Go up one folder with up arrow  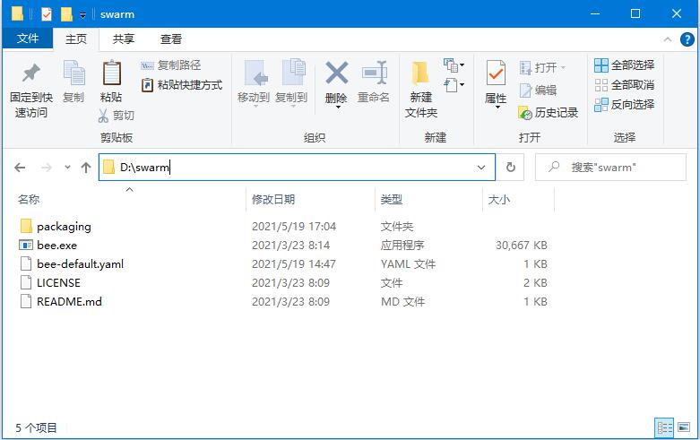coord(86,168)
